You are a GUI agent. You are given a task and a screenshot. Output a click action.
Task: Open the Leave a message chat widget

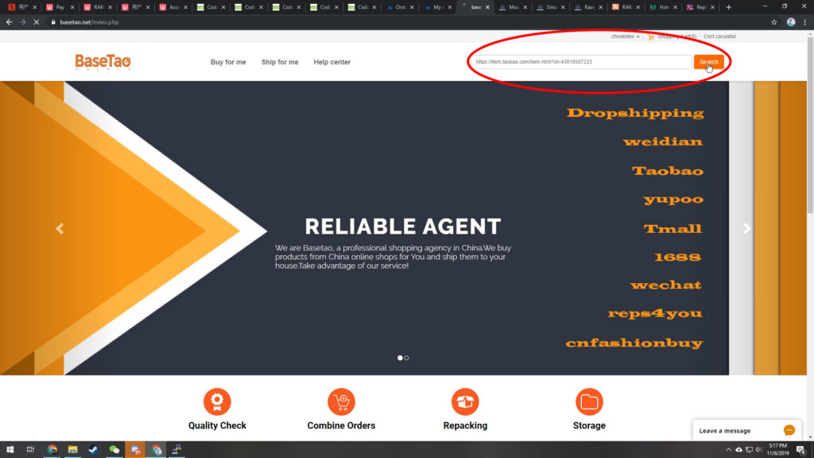(x=746, y=430)
